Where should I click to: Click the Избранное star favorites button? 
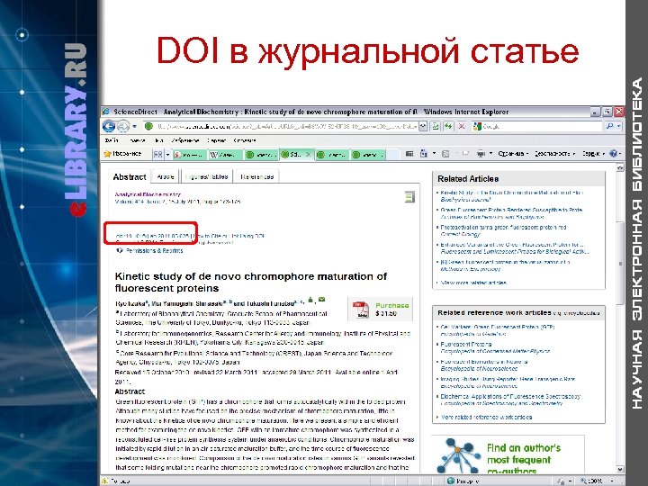pyautogui.click(x=122, y=154)
